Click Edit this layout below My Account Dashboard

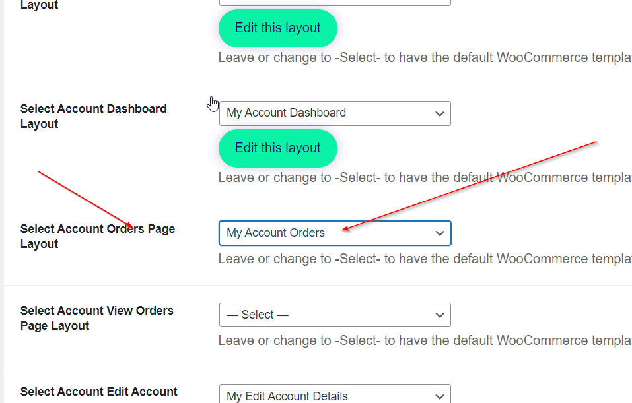[x=277, y=148]
